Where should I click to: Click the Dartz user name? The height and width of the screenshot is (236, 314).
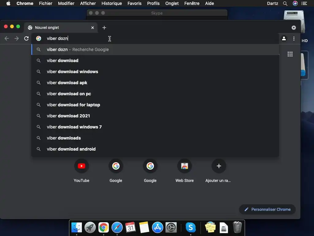click(273, 3)
